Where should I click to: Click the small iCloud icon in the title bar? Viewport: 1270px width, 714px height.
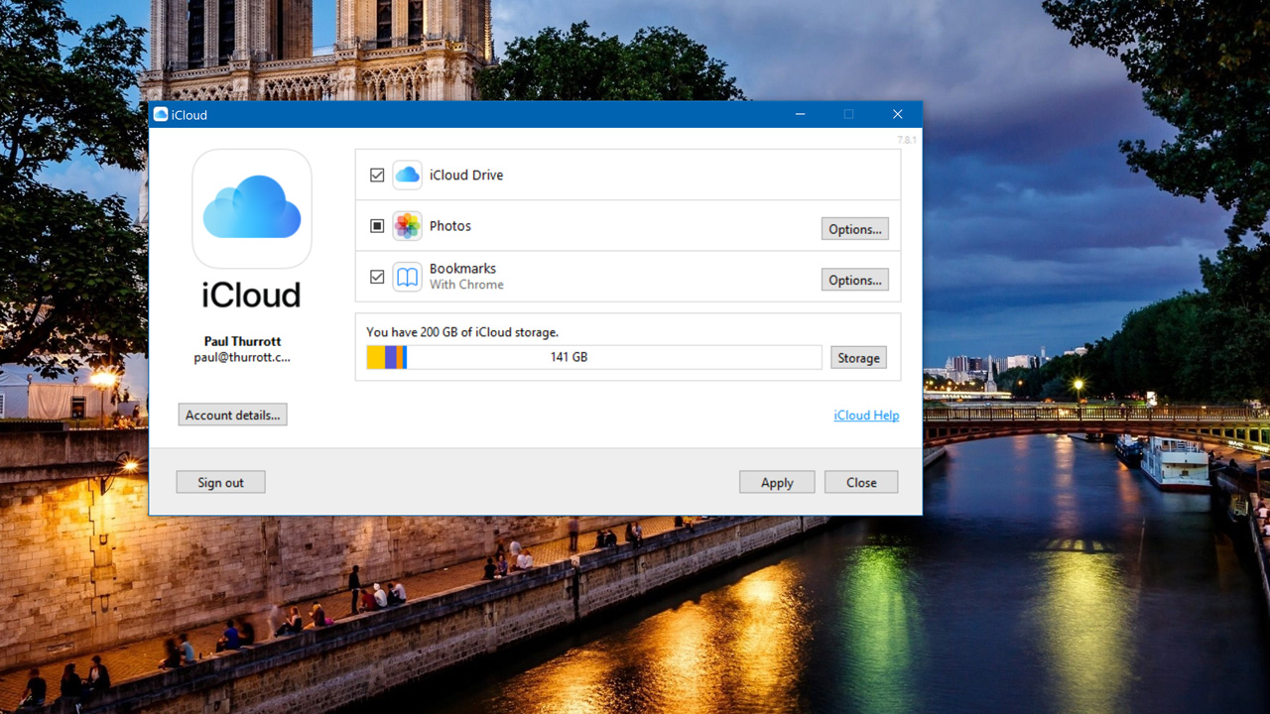coord(161,115)
